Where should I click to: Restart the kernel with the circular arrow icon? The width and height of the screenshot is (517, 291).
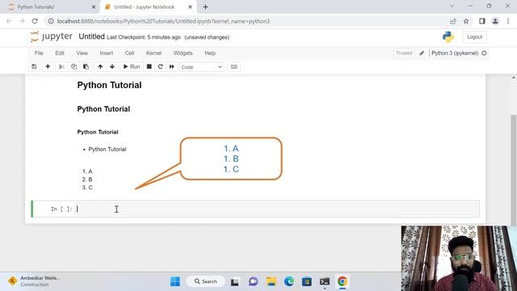(x=161, y=66)
